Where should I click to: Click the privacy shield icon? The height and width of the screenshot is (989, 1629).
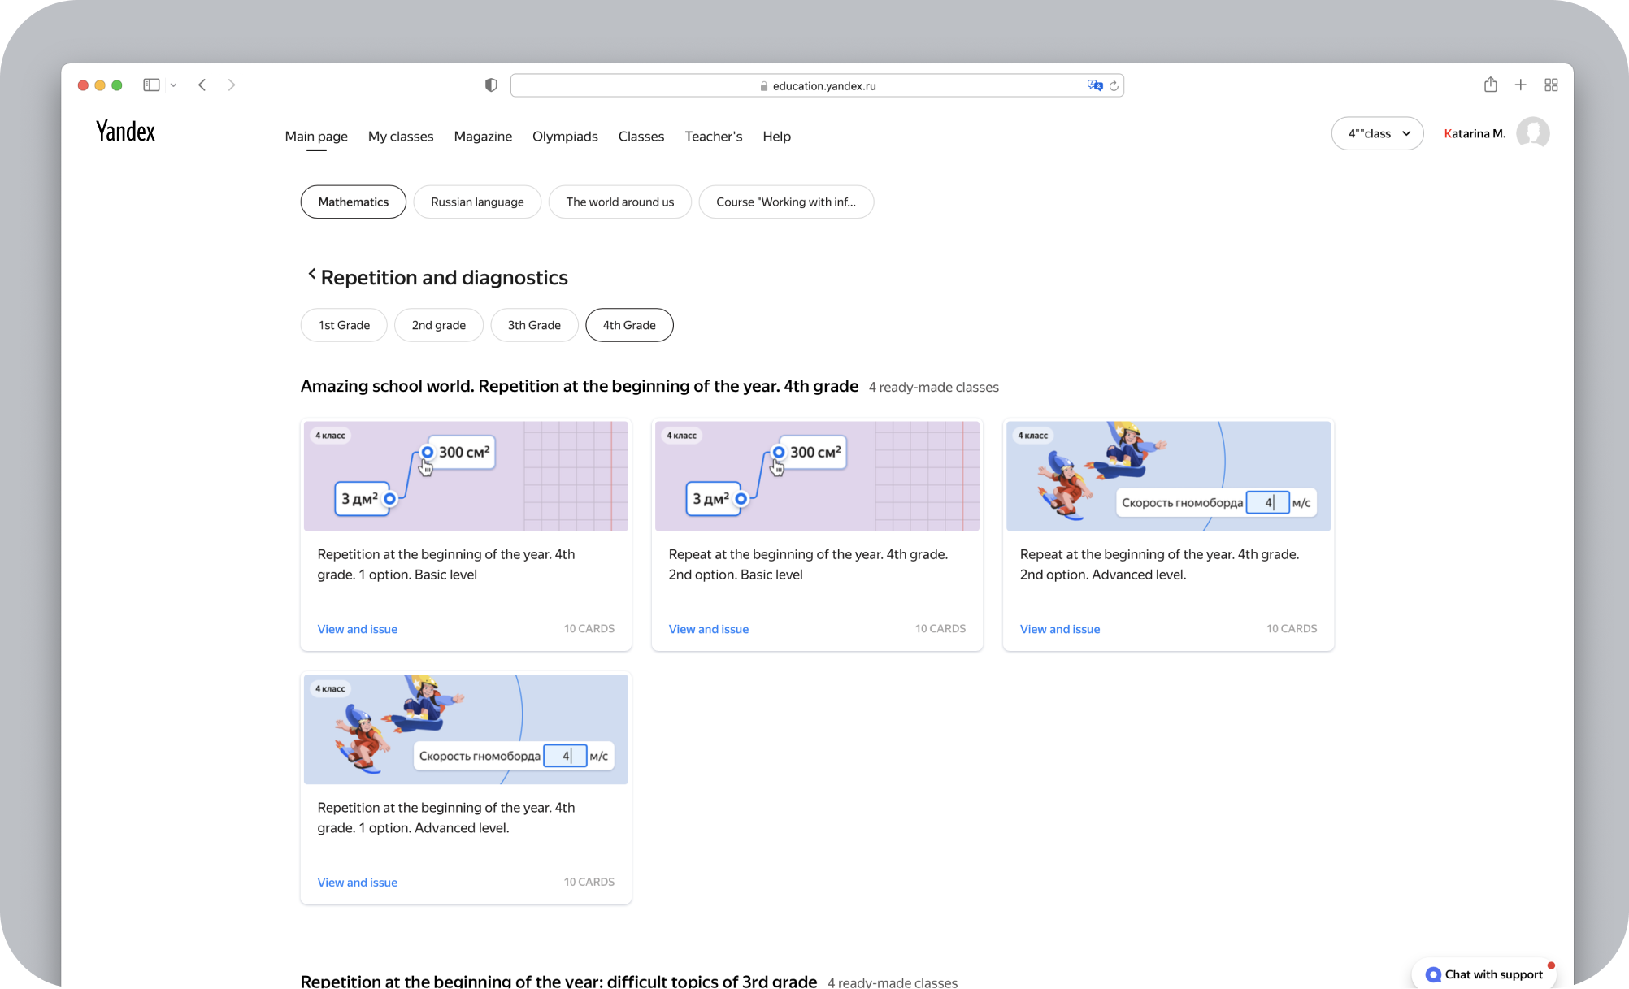pyautogui.click(x=491, y=85)
